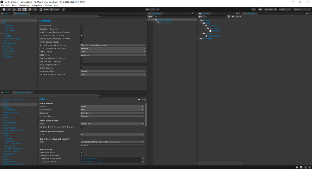The image size is (312, 169).
Task: Enable Load Previous Project on Startup
Action: (x=81, y=32)
